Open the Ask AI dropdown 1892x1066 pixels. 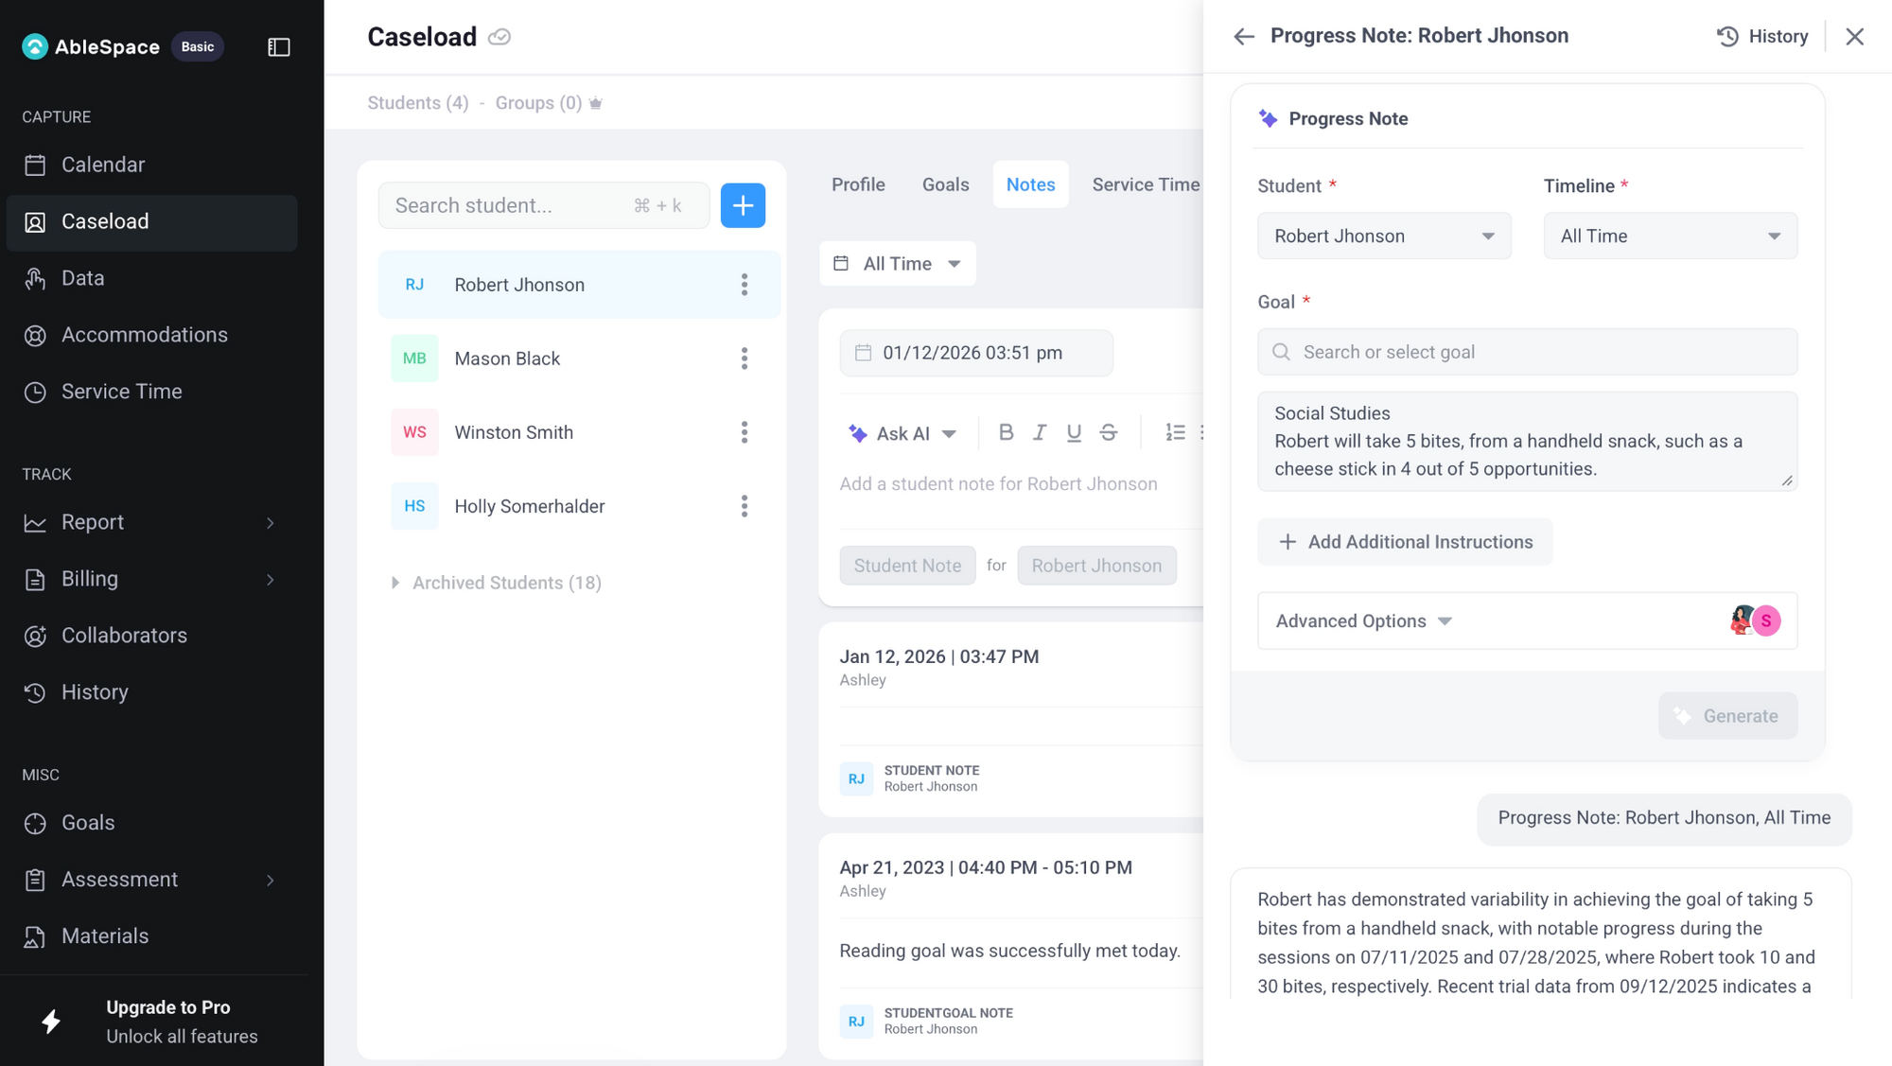point(902,433)
